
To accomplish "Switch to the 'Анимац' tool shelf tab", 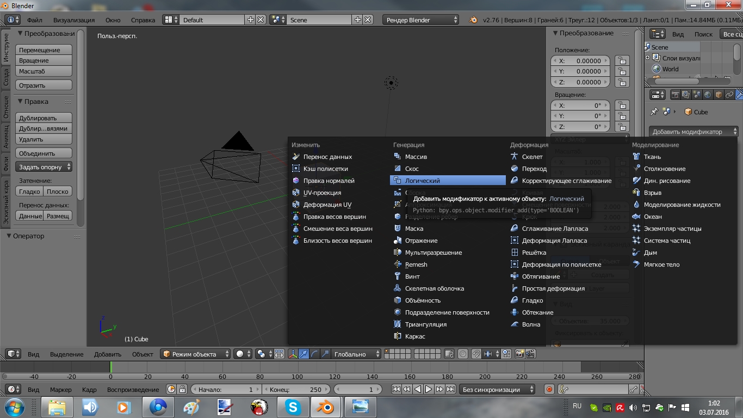I will [x=5, y=137].
